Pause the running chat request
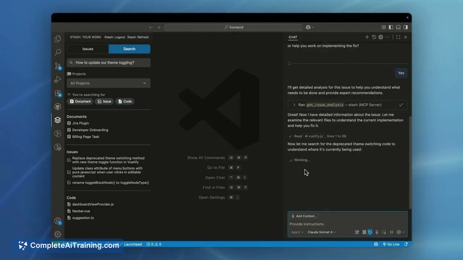This screenshot has width=463, height=260. coord(391,232)
